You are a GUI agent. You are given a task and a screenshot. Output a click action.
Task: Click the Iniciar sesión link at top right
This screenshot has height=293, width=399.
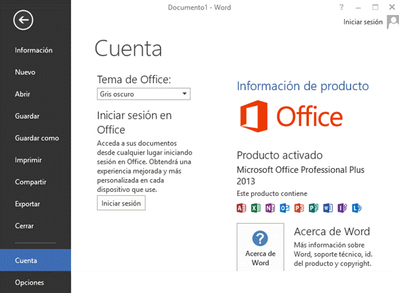point(363,22)
